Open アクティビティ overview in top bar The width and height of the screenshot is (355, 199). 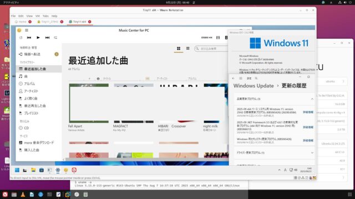pyautogui.click(x=11, y=2)
